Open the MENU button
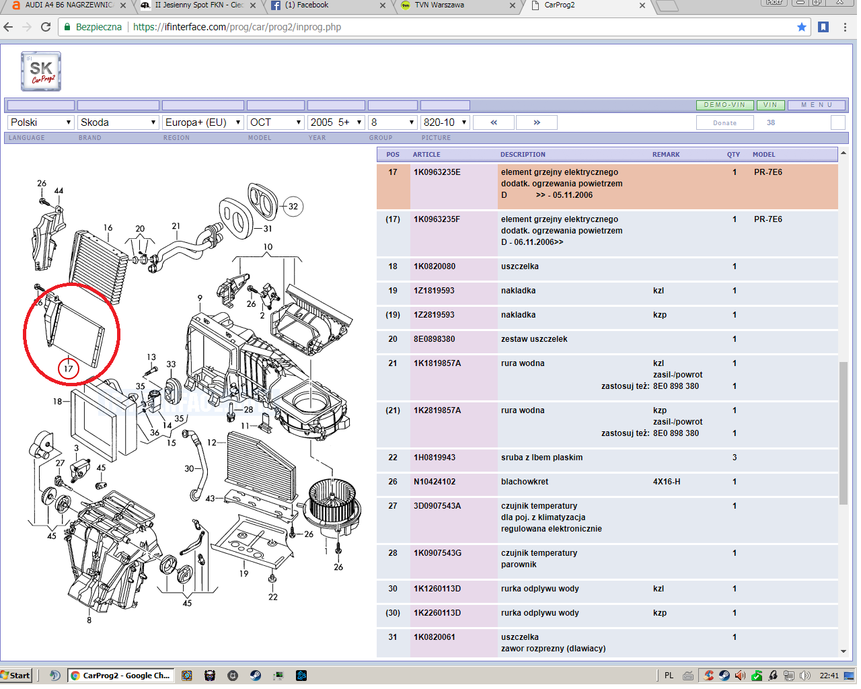This screenshot has width=861, height=689. coord(817,105)
